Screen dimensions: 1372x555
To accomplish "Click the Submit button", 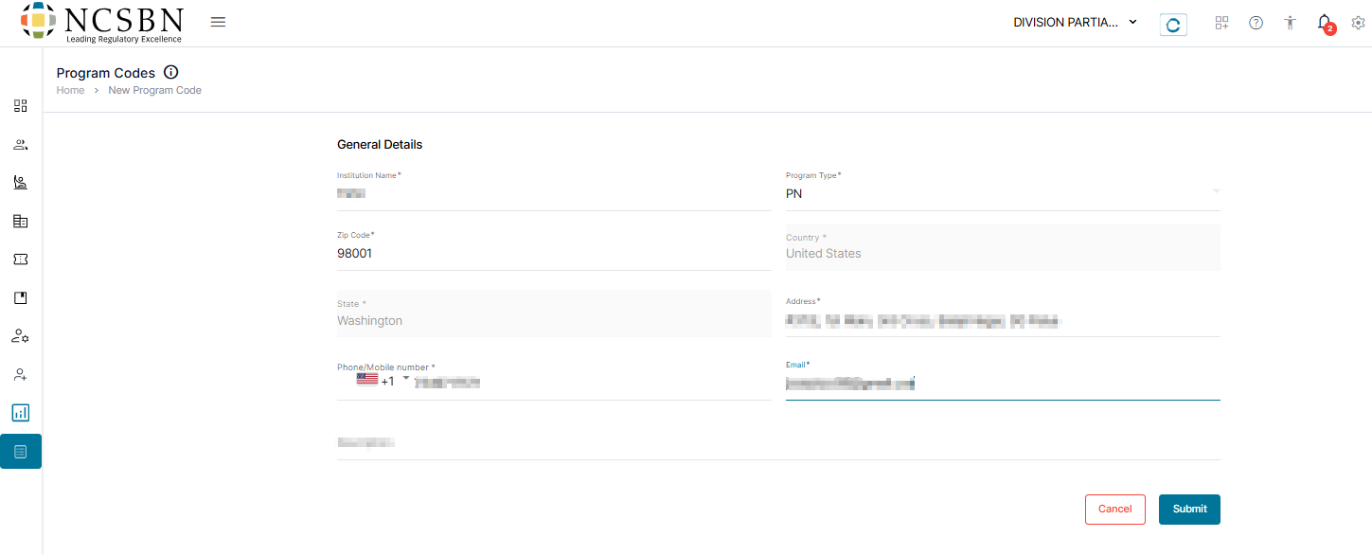I will click(x=1189, y=510).
